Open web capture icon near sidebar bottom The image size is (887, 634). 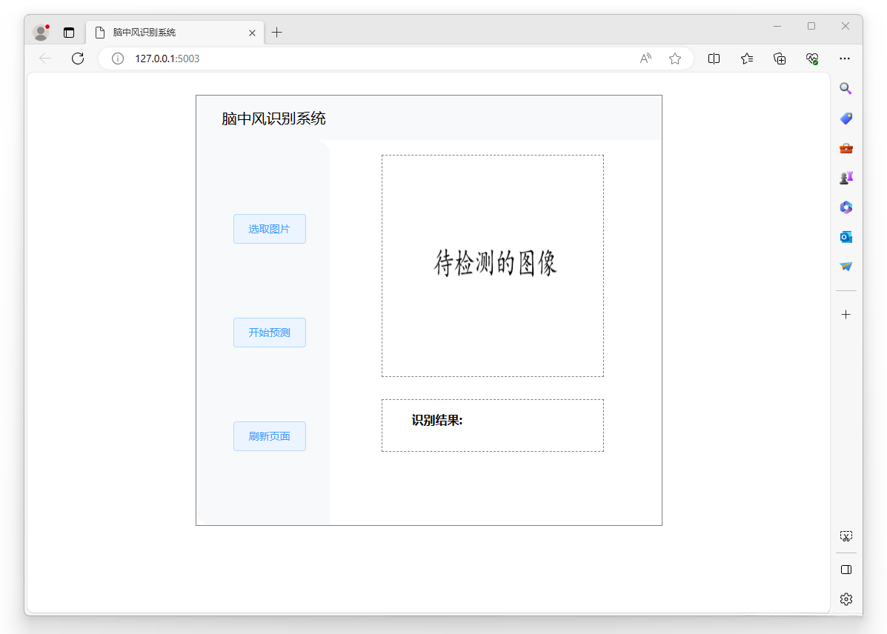pyautogui.click(x=846, y=535)
